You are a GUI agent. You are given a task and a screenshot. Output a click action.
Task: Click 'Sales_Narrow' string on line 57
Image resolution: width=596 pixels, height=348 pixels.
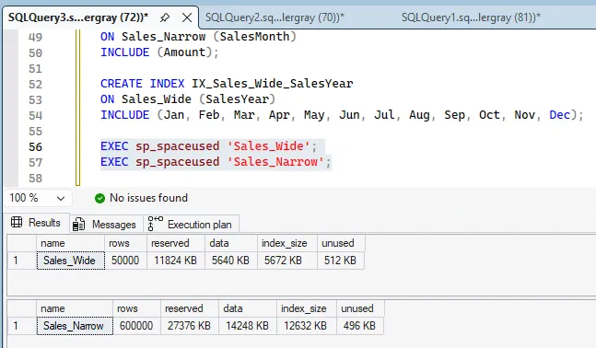(275, 162)
